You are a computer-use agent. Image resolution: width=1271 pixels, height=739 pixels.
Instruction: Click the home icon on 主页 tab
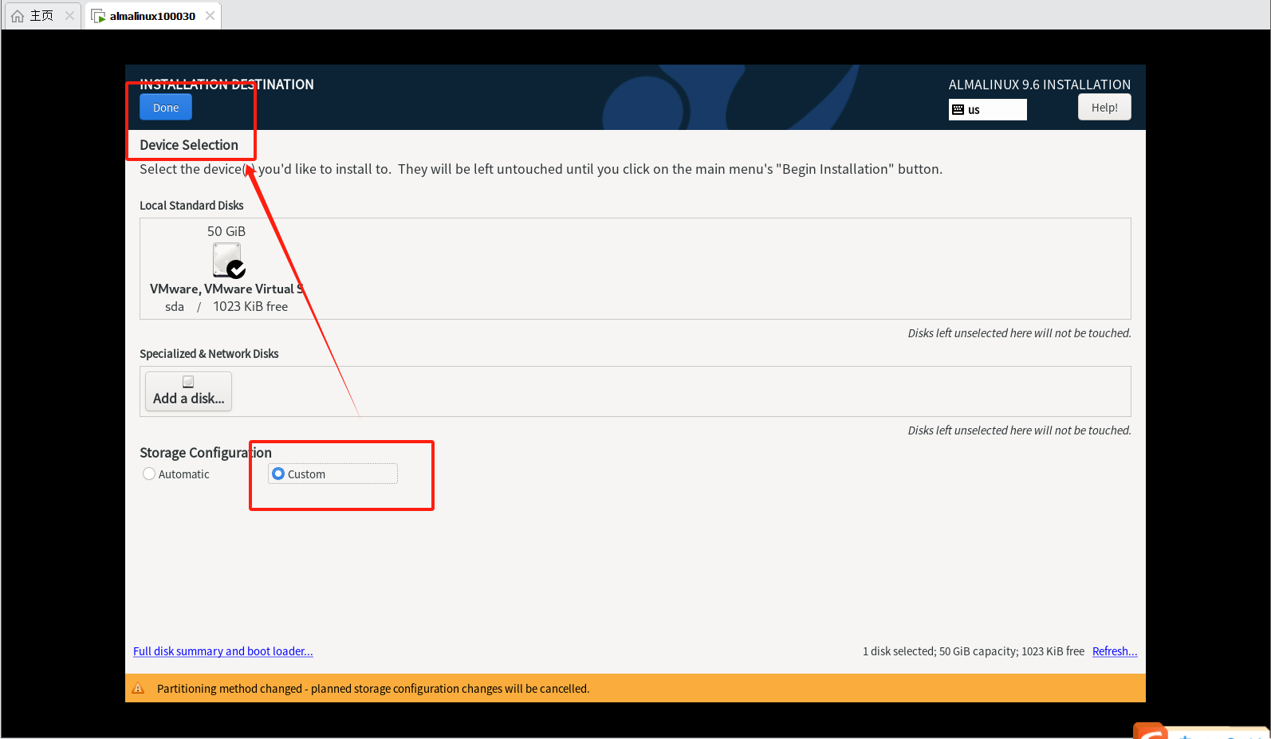[18, 16]
